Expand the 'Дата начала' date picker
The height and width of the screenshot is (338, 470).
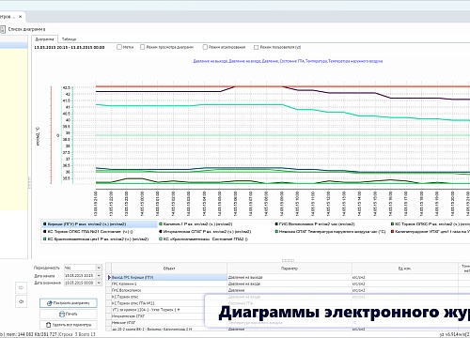[x=99, y=275]
